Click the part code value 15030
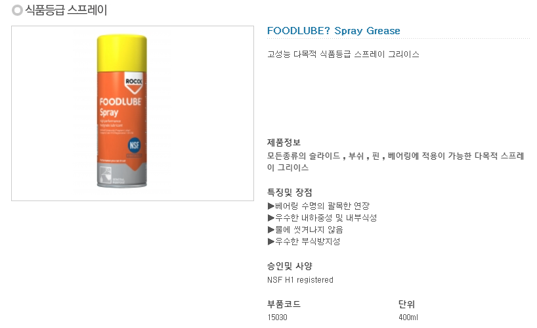Image resolution: width=537 pixels, height=328 pixels. [277, 317]
